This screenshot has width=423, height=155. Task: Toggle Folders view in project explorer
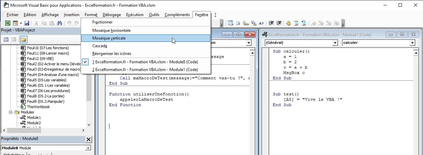coord(23,40)
